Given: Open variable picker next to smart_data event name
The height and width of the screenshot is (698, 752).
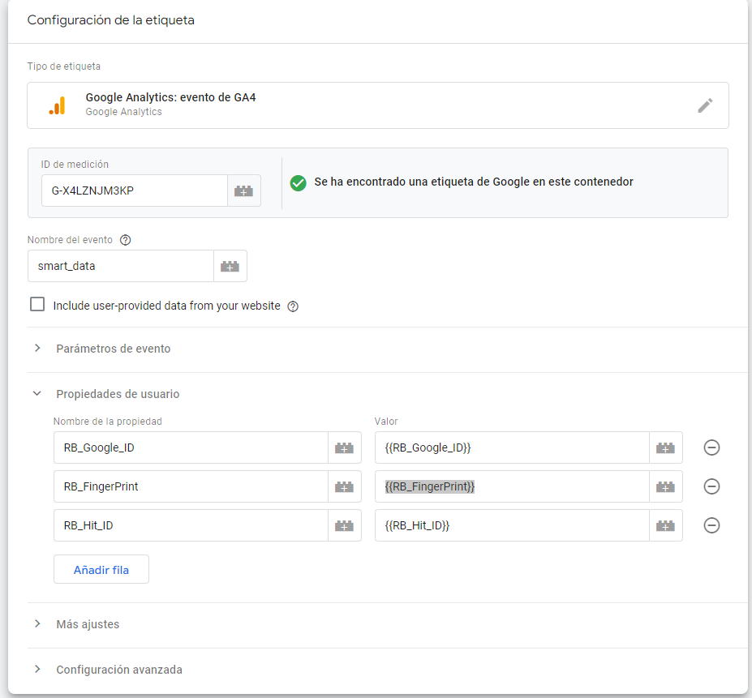Looking at the screenshot, I should tap(230, 266).
